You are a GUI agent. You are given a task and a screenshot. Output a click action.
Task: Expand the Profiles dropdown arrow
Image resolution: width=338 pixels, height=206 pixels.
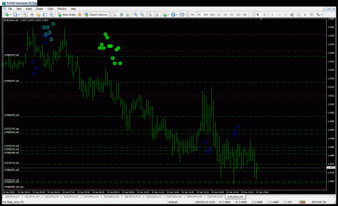[x=19, y=15]
